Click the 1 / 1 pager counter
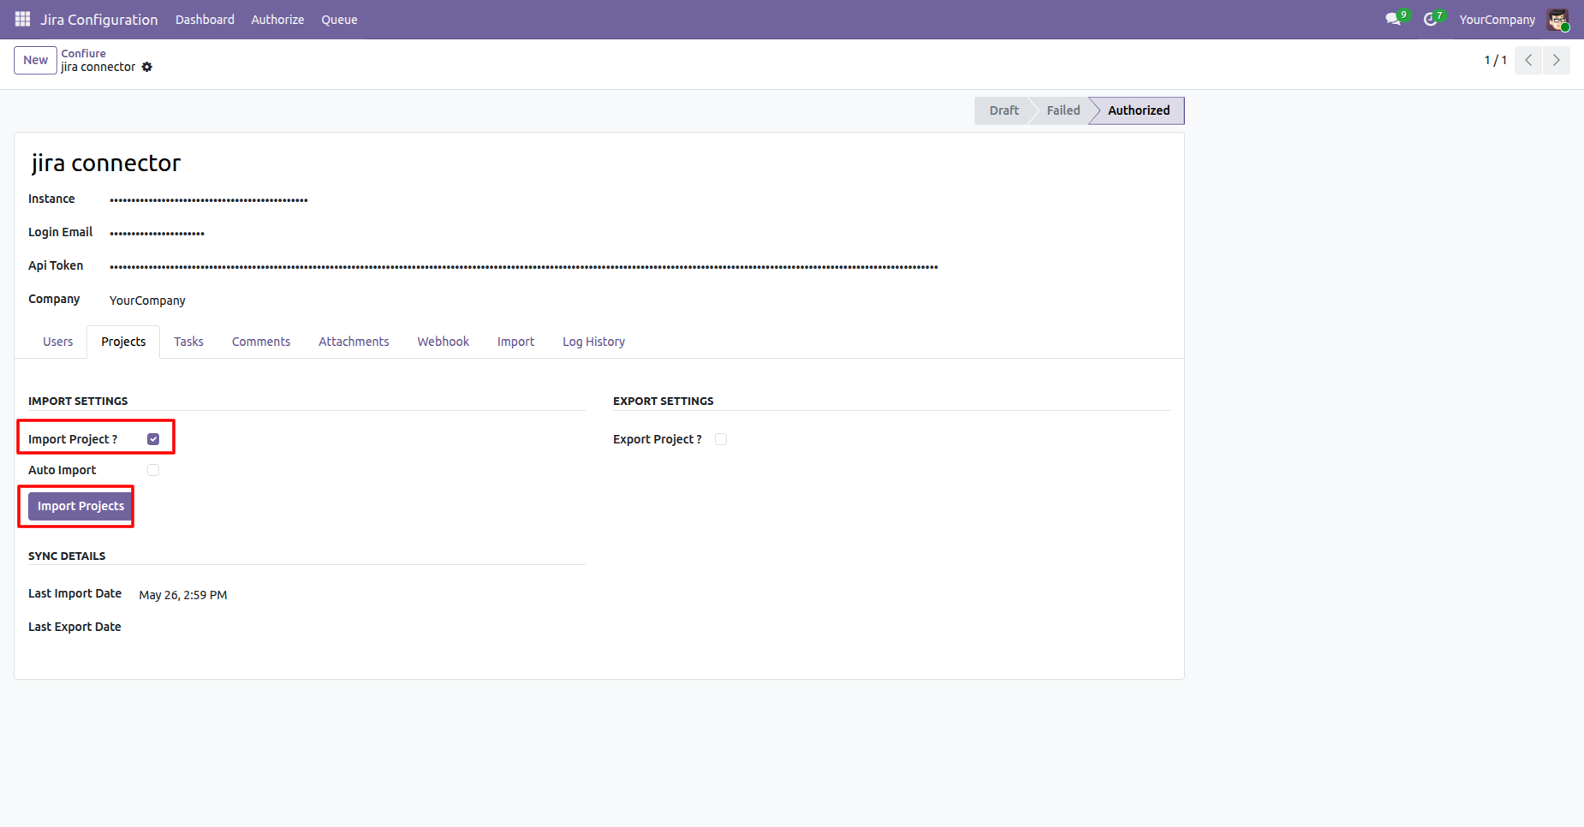This screenshot has width=1584, height=827. point(1495,60)
